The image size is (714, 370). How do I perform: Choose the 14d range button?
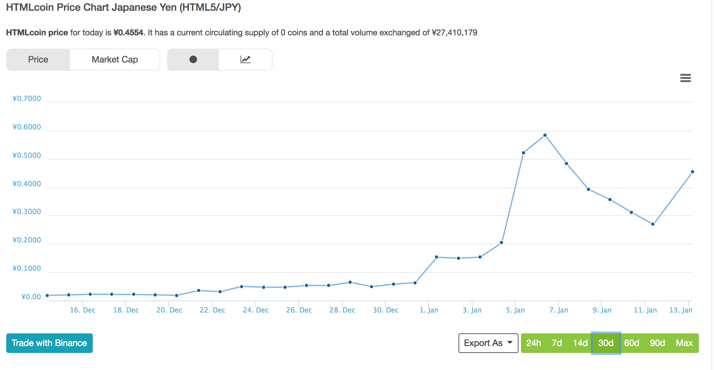pyautogui.click(x=580, y=343)
